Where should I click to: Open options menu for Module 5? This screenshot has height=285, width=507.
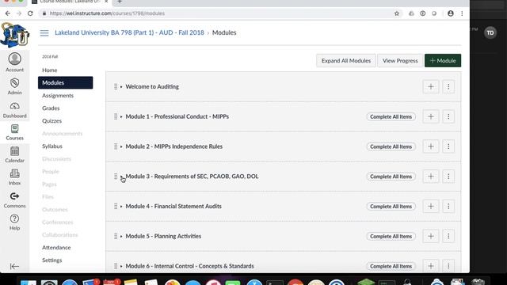448,236
